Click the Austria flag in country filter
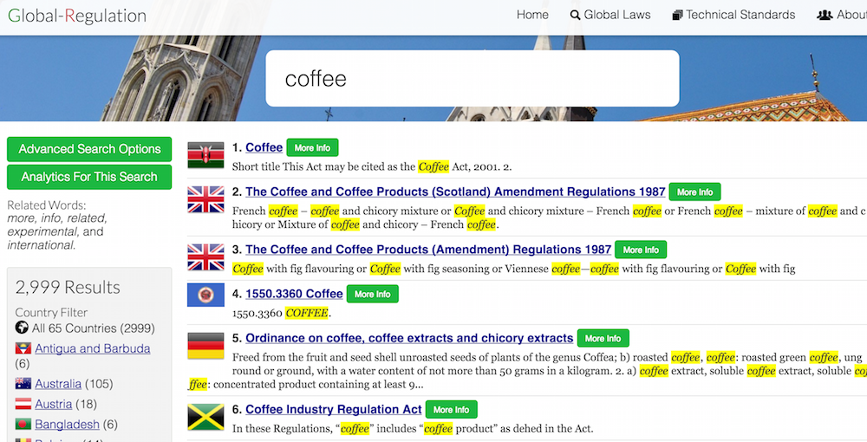This screenshot has width=867, height=442. tap(22, 405)
